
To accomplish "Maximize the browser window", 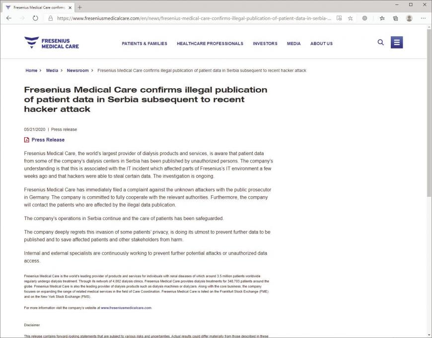I will (x=411, y=4).
